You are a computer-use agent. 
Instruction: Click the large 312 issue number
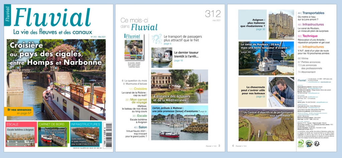[213, 14]
